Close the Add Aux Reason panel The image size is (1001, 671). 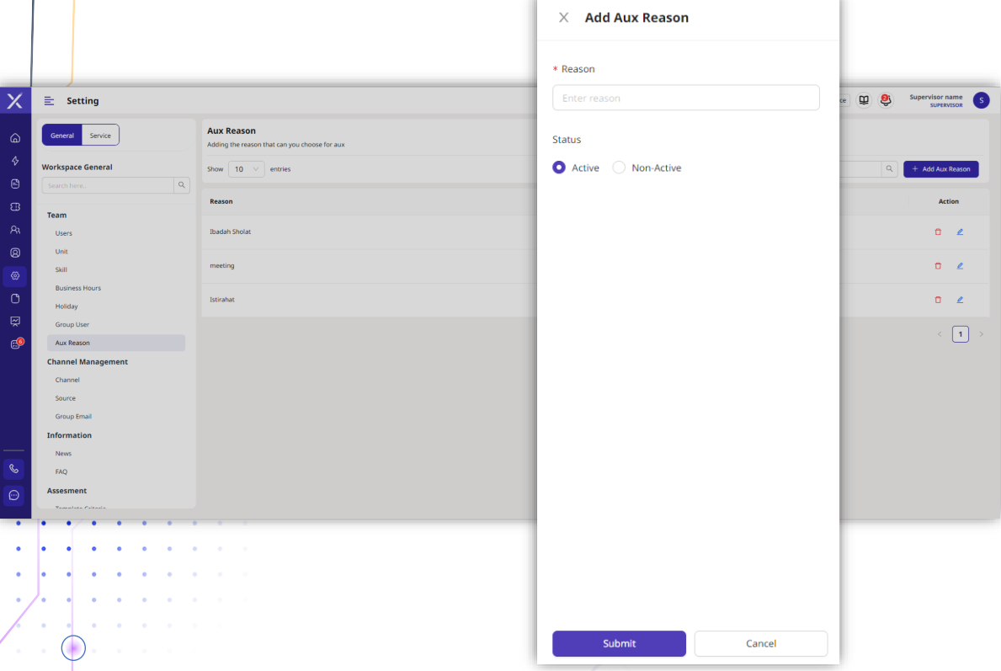point(564,18)
